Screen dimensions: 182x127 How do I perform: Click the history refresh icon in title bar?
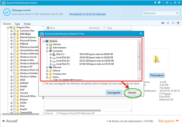coord(163,3)
